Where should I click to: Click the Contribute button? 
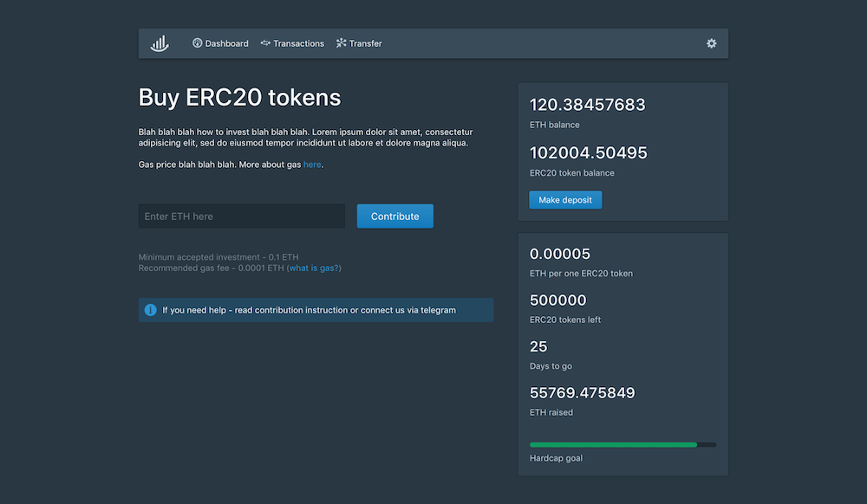click(394, 216)
